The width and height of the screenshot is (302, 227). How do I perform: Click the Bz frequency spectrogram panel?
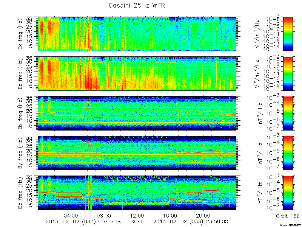(x=137, y=193)
